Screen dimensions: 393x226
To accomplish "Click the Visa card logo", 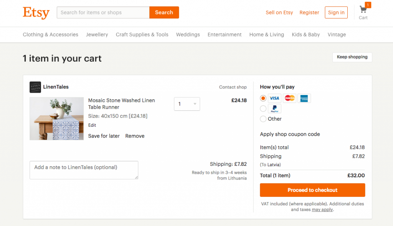I will pos(274,98).
